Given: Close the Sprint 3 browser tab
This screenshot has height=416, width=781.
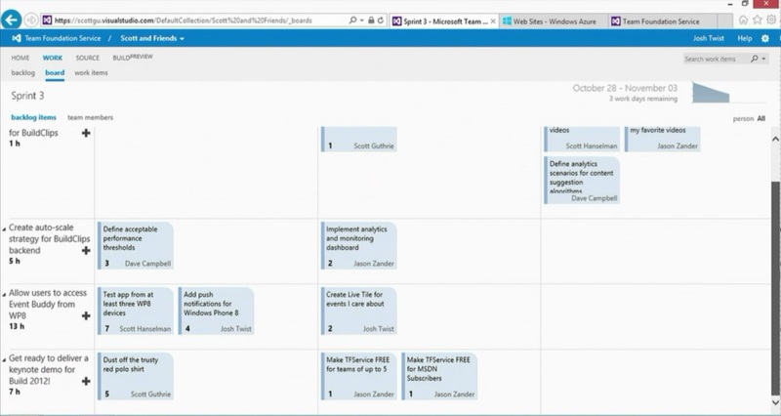Looking at the screenshot, I should click(x=493, y=21).
